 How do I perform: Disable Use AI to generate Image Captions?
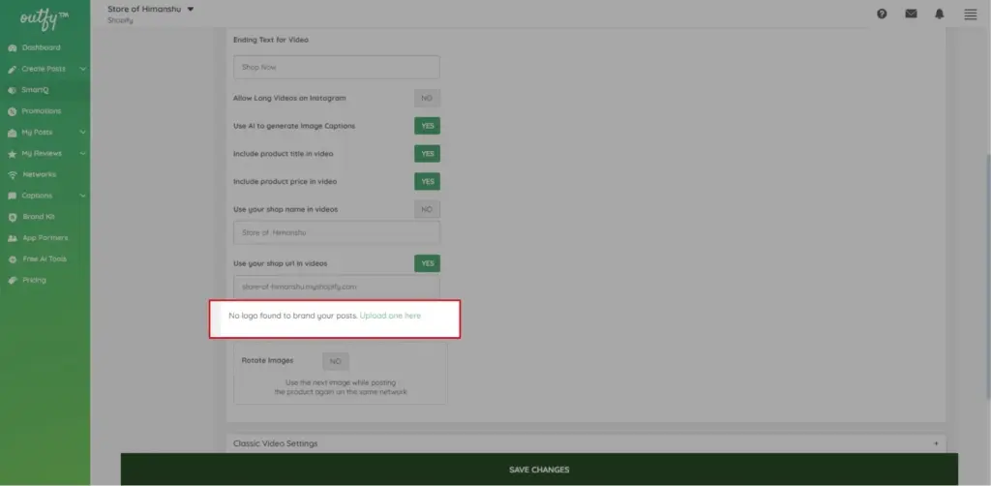[426, 126]
